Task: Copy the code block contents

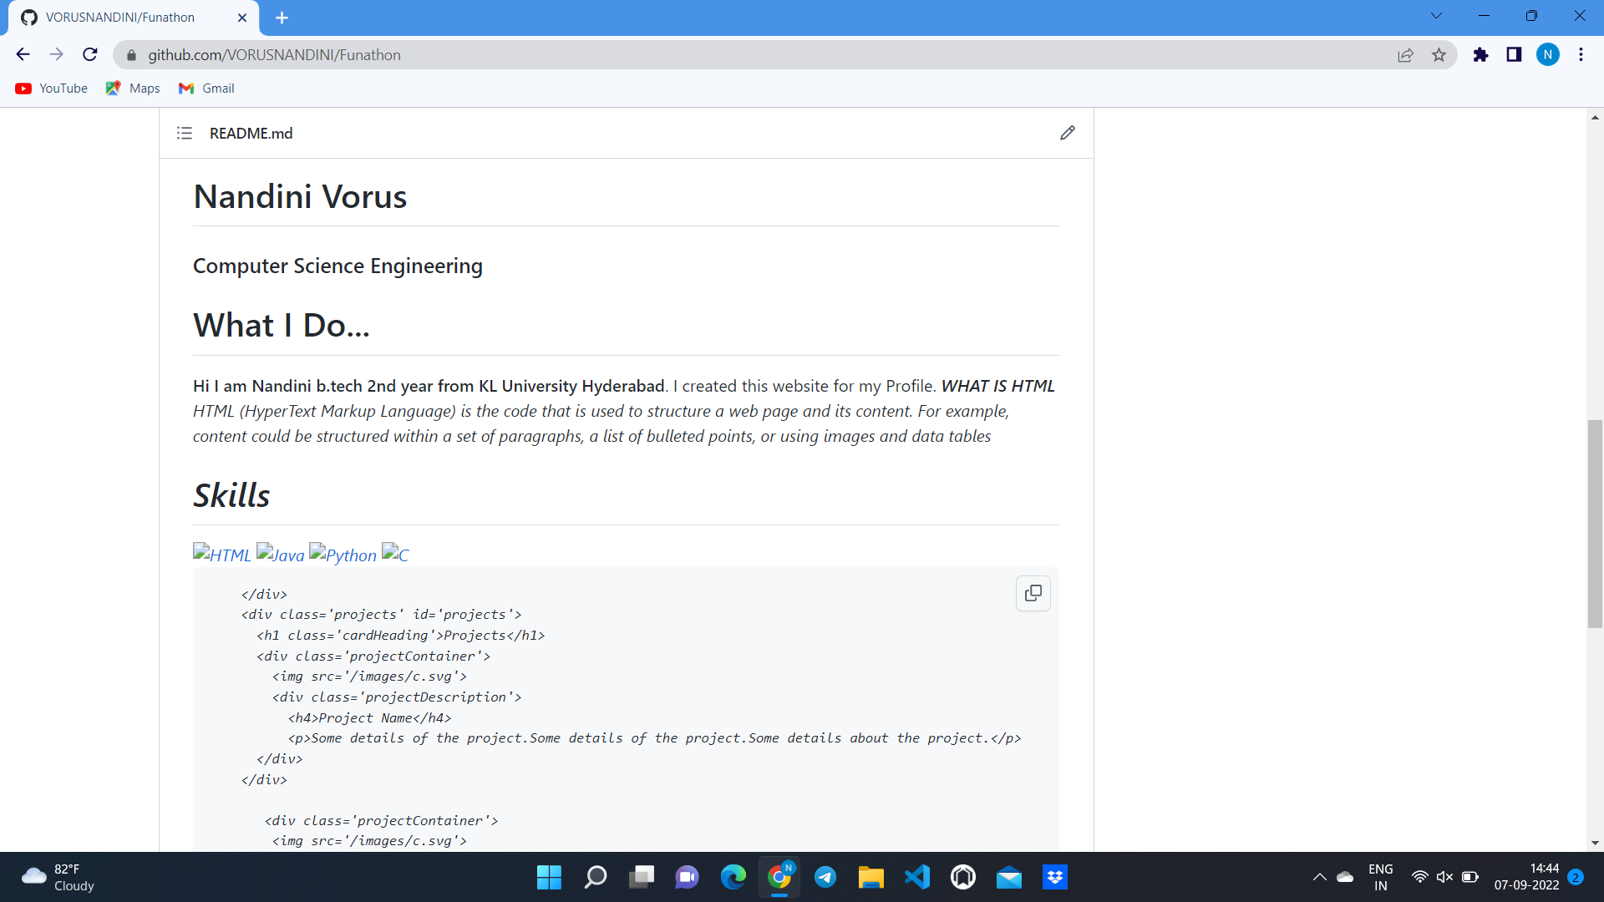Action: [1033, 593]
